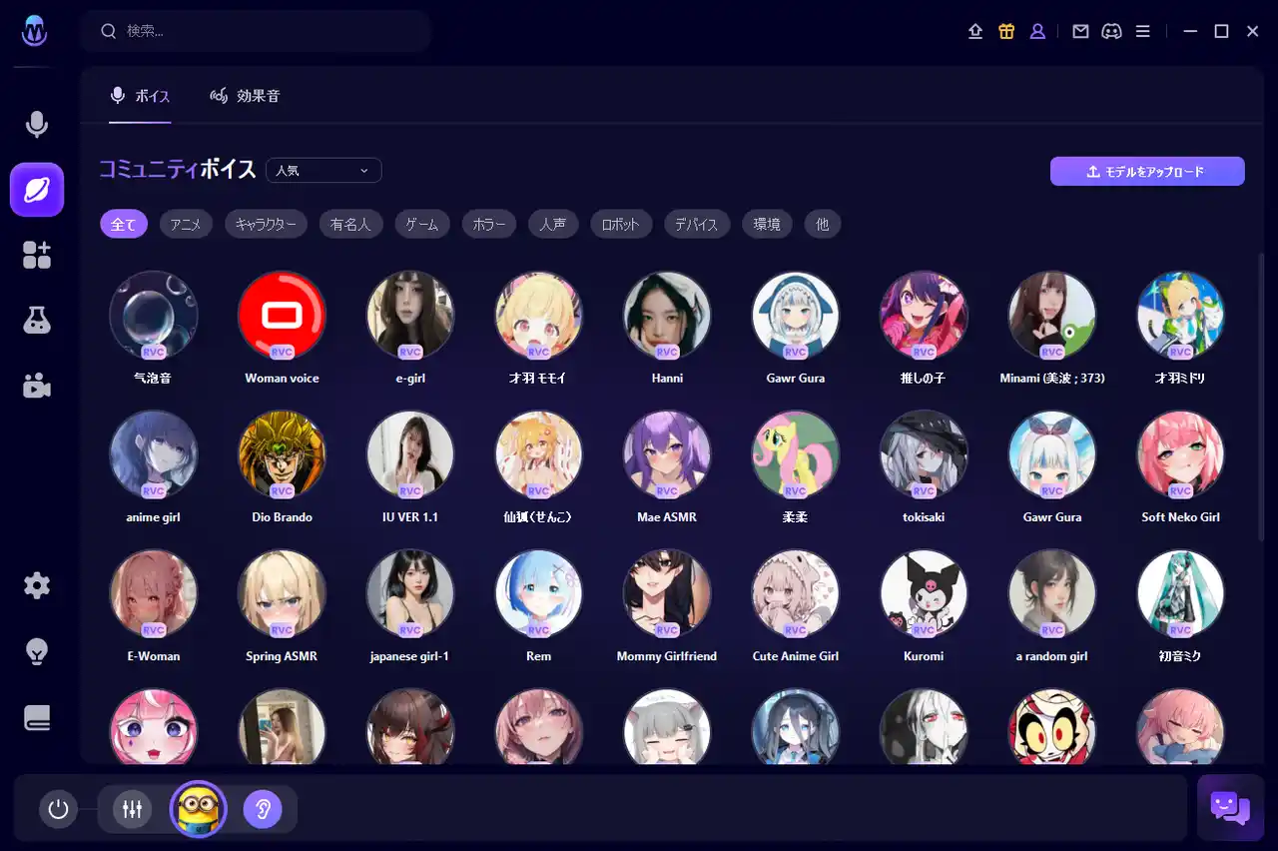Click the モデルをアップロード button
The width and height of the screenshot is (1278, 851).
coord(1147,171)
